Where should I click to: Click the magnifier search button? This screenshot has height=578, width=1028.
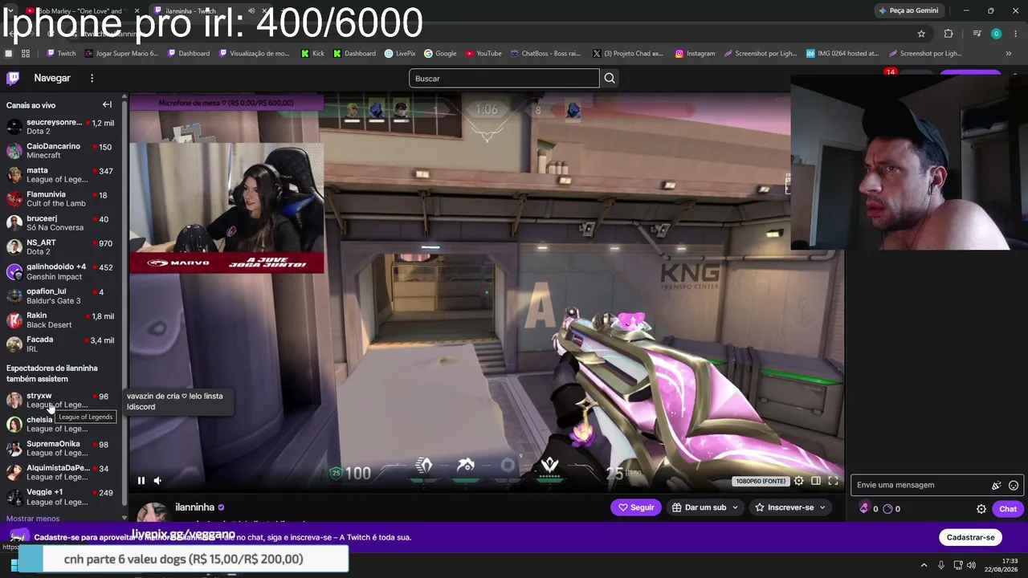610,78
